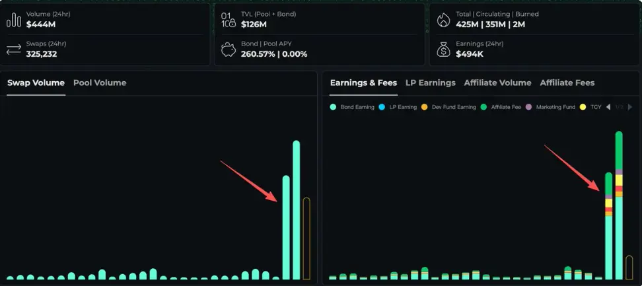Go to previous legend page arrow

point(608,107)
